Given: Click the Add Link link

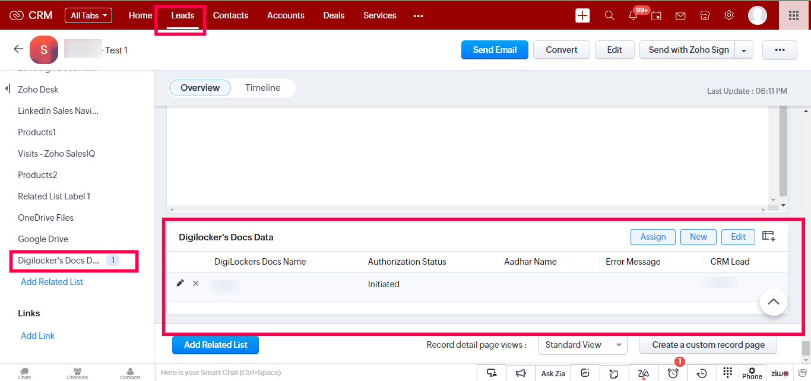Looking at the screenshot, I should click(37, 336).
